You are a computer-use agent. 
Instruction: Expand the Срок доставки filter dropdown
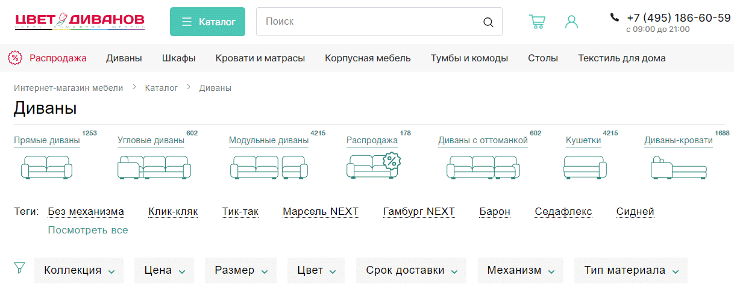click(x=411, y=270)
